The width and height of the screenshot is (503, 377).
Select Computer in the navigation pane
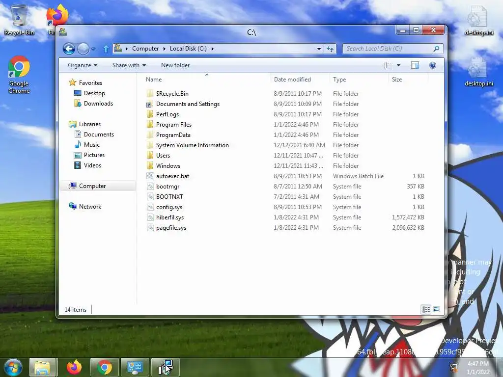pos(92,186)
